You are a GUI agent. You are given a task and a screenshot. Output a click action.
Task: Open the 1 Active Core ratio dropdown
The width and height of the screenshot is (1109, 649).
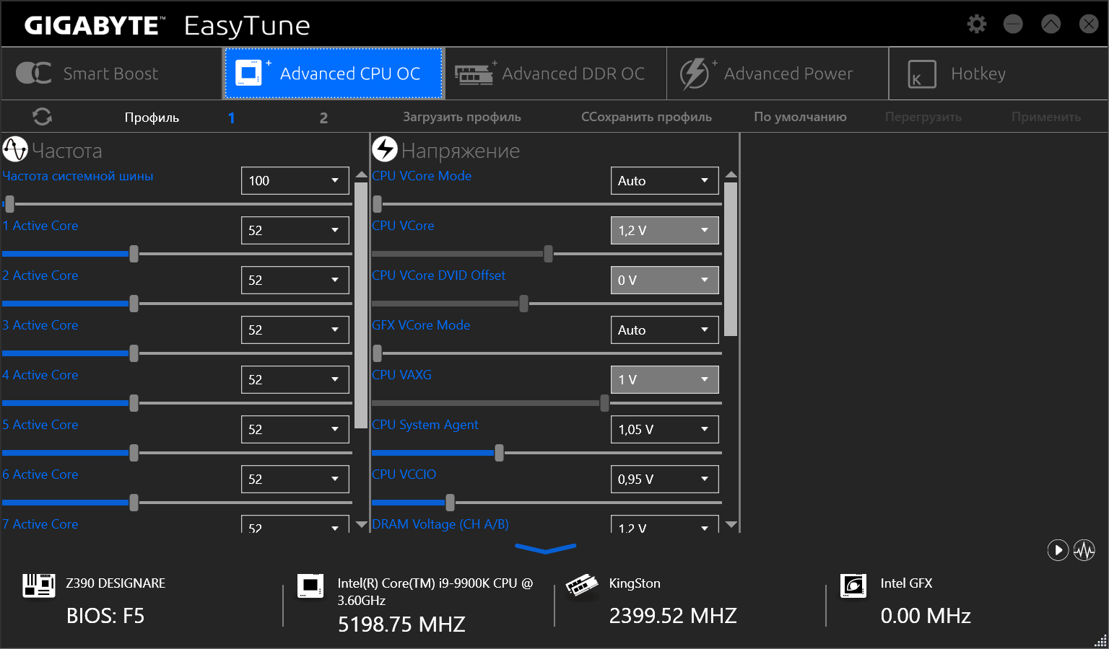pyautogui.click(x=295, y=231)
